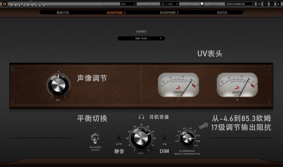Click the SOURCE label text
This screenshot has width=283, height=167.
tap(141, 32)
